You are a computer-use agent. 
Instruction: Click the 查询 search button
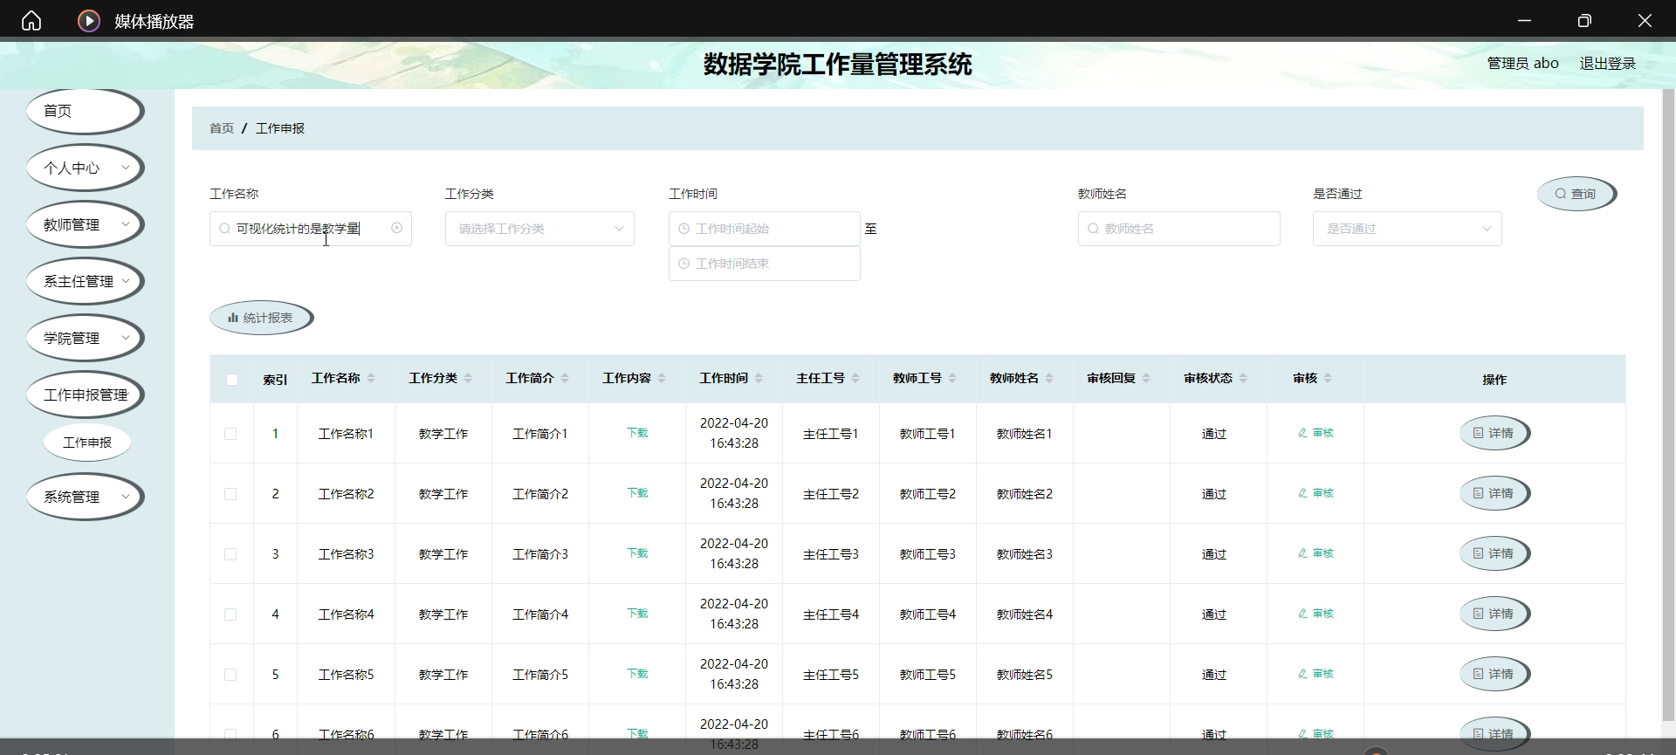[x=1576, y=194]
